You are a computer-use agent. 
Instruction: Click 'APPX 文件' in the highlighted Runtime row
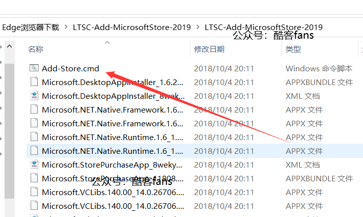(x=304, y=151)
